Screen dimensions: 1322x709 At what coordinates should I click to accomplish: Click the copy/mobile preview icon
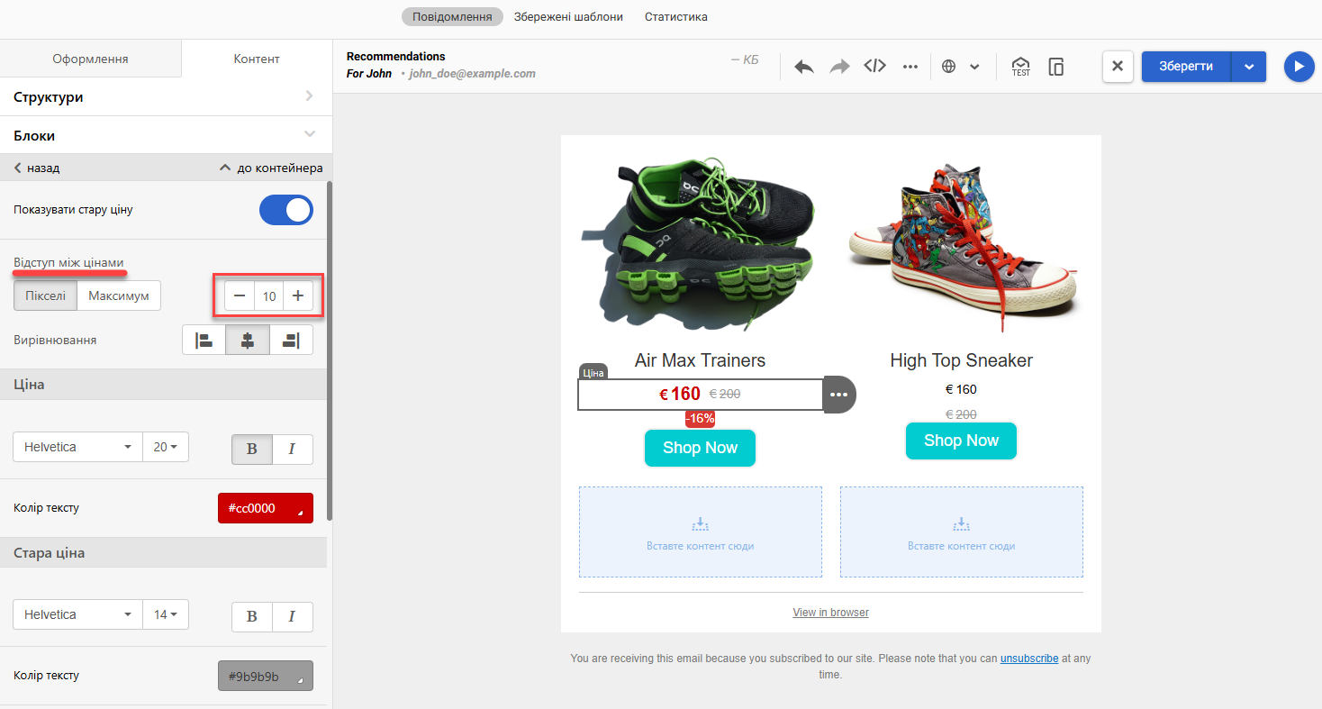click(x=1056, y=67)
